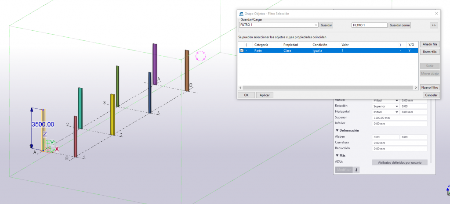Confirm the filter with OK

pyautogui.click(x=246, y=95)
